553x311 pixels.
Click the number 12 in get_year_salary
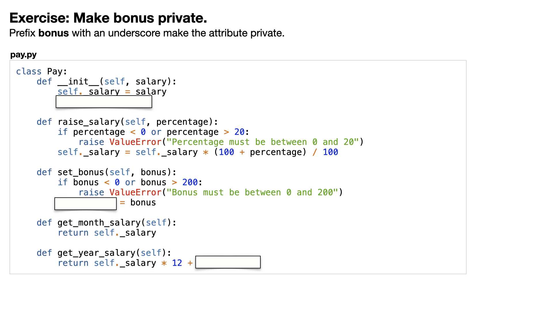177,263
